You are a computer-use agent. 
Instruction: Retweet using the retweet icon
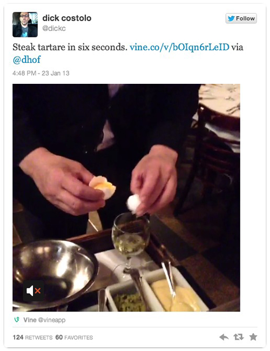click(x=239, y=337)
